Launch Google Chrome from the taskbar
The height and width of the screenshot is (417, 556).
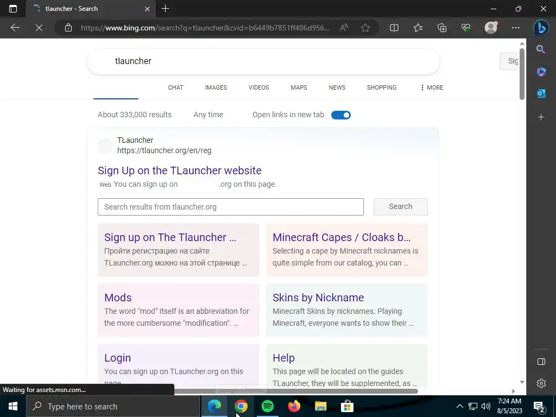point(241,406)
